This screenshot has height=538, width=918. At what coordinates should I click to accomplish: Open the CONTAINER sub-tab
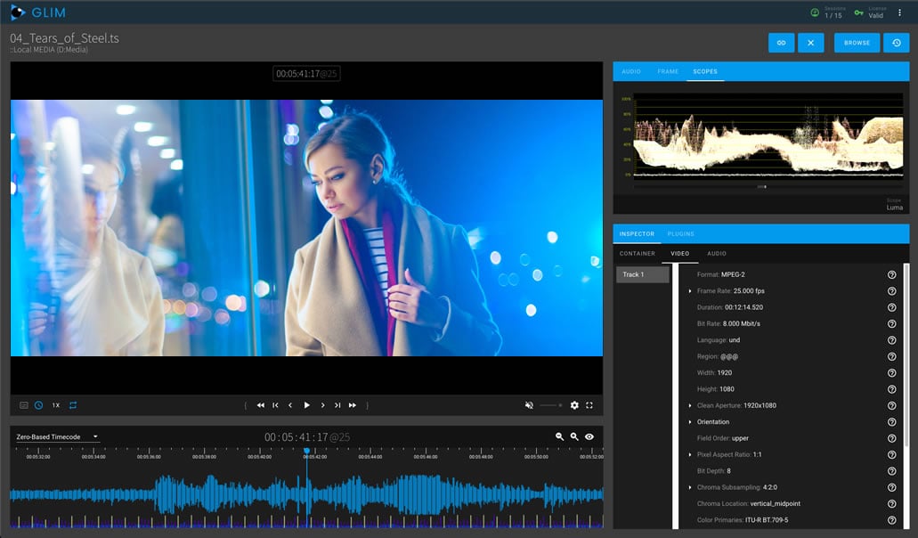tap(638, 254)
